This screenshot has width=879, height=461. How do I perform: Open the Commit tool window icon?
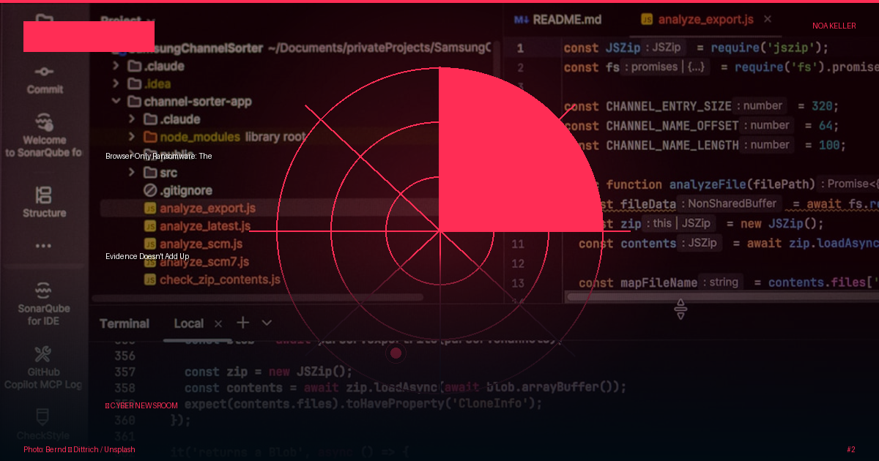click(x=45, y=72)
